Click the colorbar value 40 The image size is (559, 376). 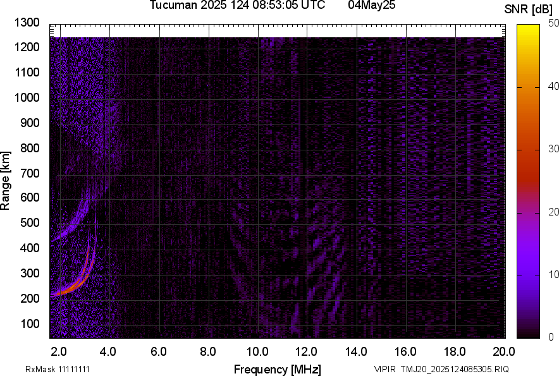553,86
